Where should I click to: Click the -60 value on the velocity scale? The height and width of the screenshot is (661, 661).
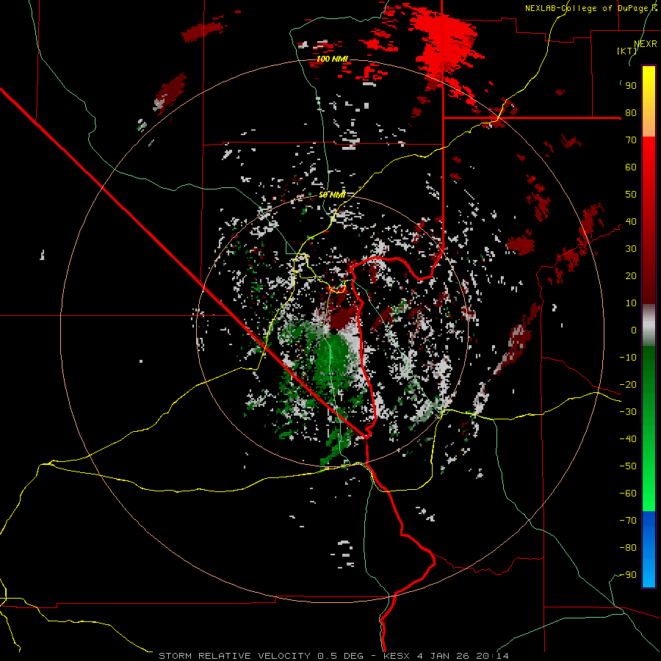point(628,494)
